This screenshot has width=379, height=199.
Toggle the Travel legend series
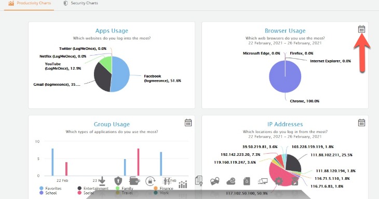tap(124, 193)
